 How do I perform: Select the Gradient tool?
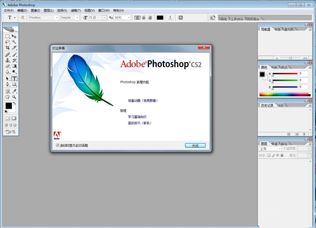click(14, 66)
